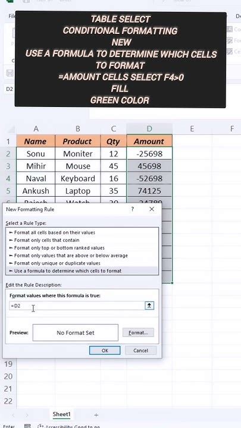Click the Preview box showing No Format Set
The image size is (241, 428).
76,333
